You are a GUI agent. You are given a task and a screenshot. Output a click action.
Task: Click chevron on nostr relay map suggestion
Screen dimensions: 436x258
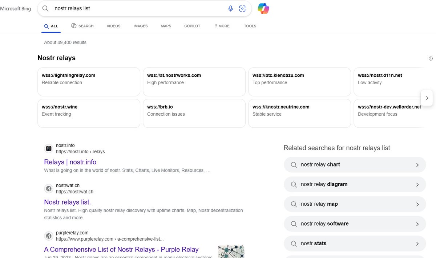pos(417,204)
